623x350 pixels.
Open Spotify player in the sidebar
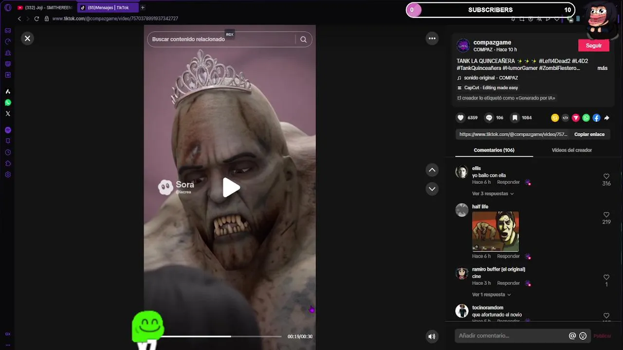(x=8, y=130)
